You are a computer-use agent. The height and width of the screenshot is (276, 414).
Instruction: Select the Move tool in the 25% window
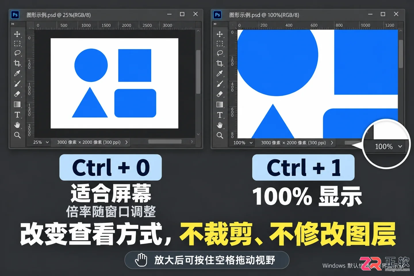tap(17, 34)
